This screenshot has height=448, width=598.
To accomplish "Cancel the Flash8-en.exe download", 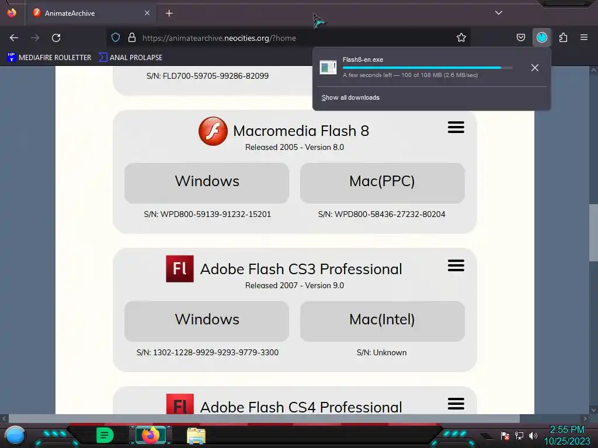I will 535,68.
